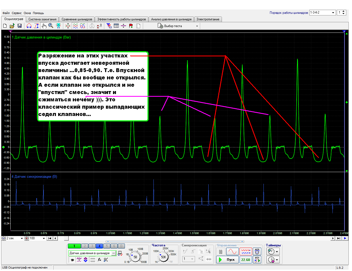
Task: Switch to Система зажигания tab
Action: (x=42, y=19)
